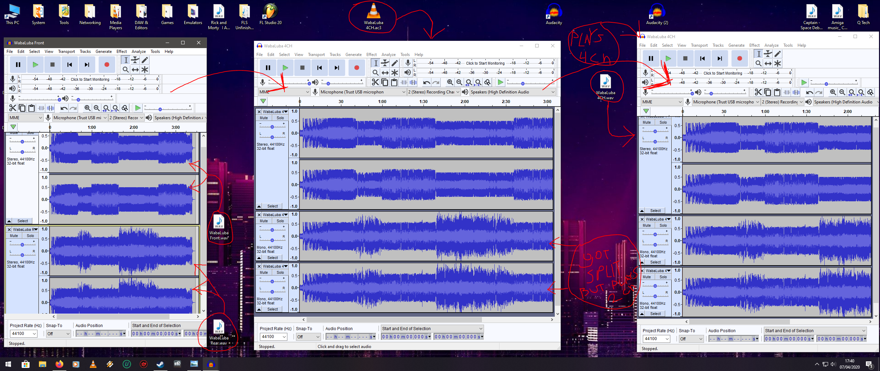Screen dimensions: 880x371
Task: Click the Cut scissors icon in middle 4CH window
Action: click(375, 82)
